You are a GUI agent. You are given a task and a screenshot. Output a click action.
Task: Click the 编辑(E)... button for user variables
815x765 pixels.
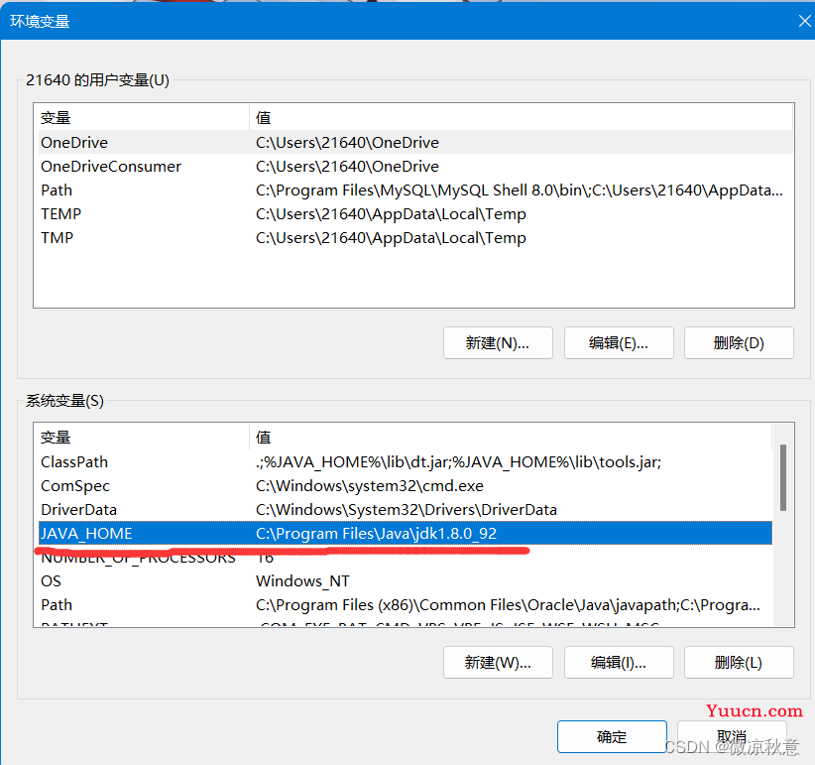click(x=619, y=342)
